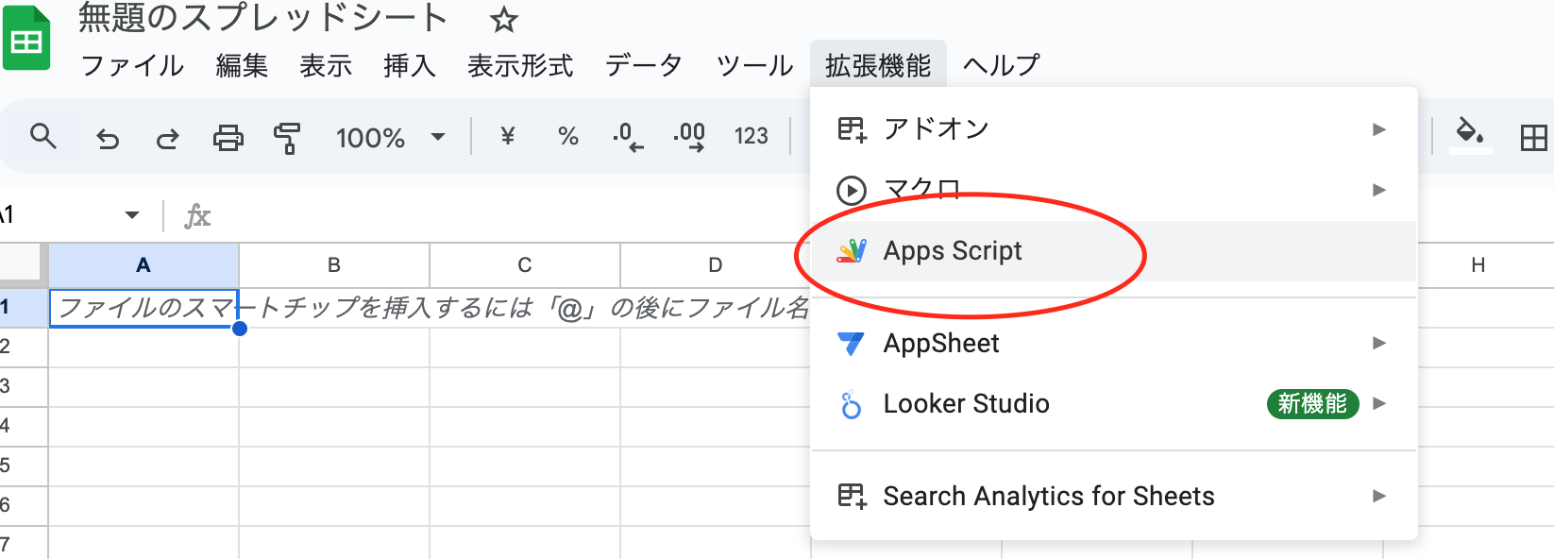The image size is (1554, 559).
Task: Print the spreadsheet
Action: pyautogui.click(x=228, y=139)
